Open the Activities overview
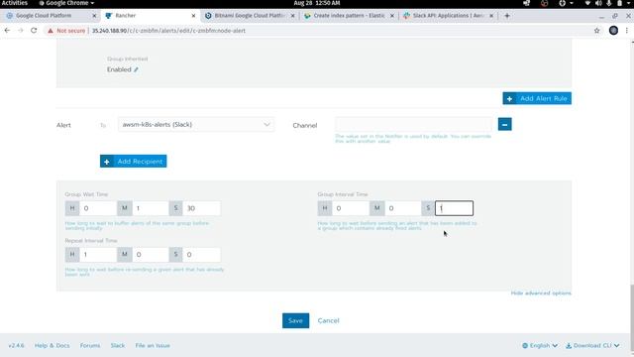This screenshot has width=634, height=357. (15, 3)
